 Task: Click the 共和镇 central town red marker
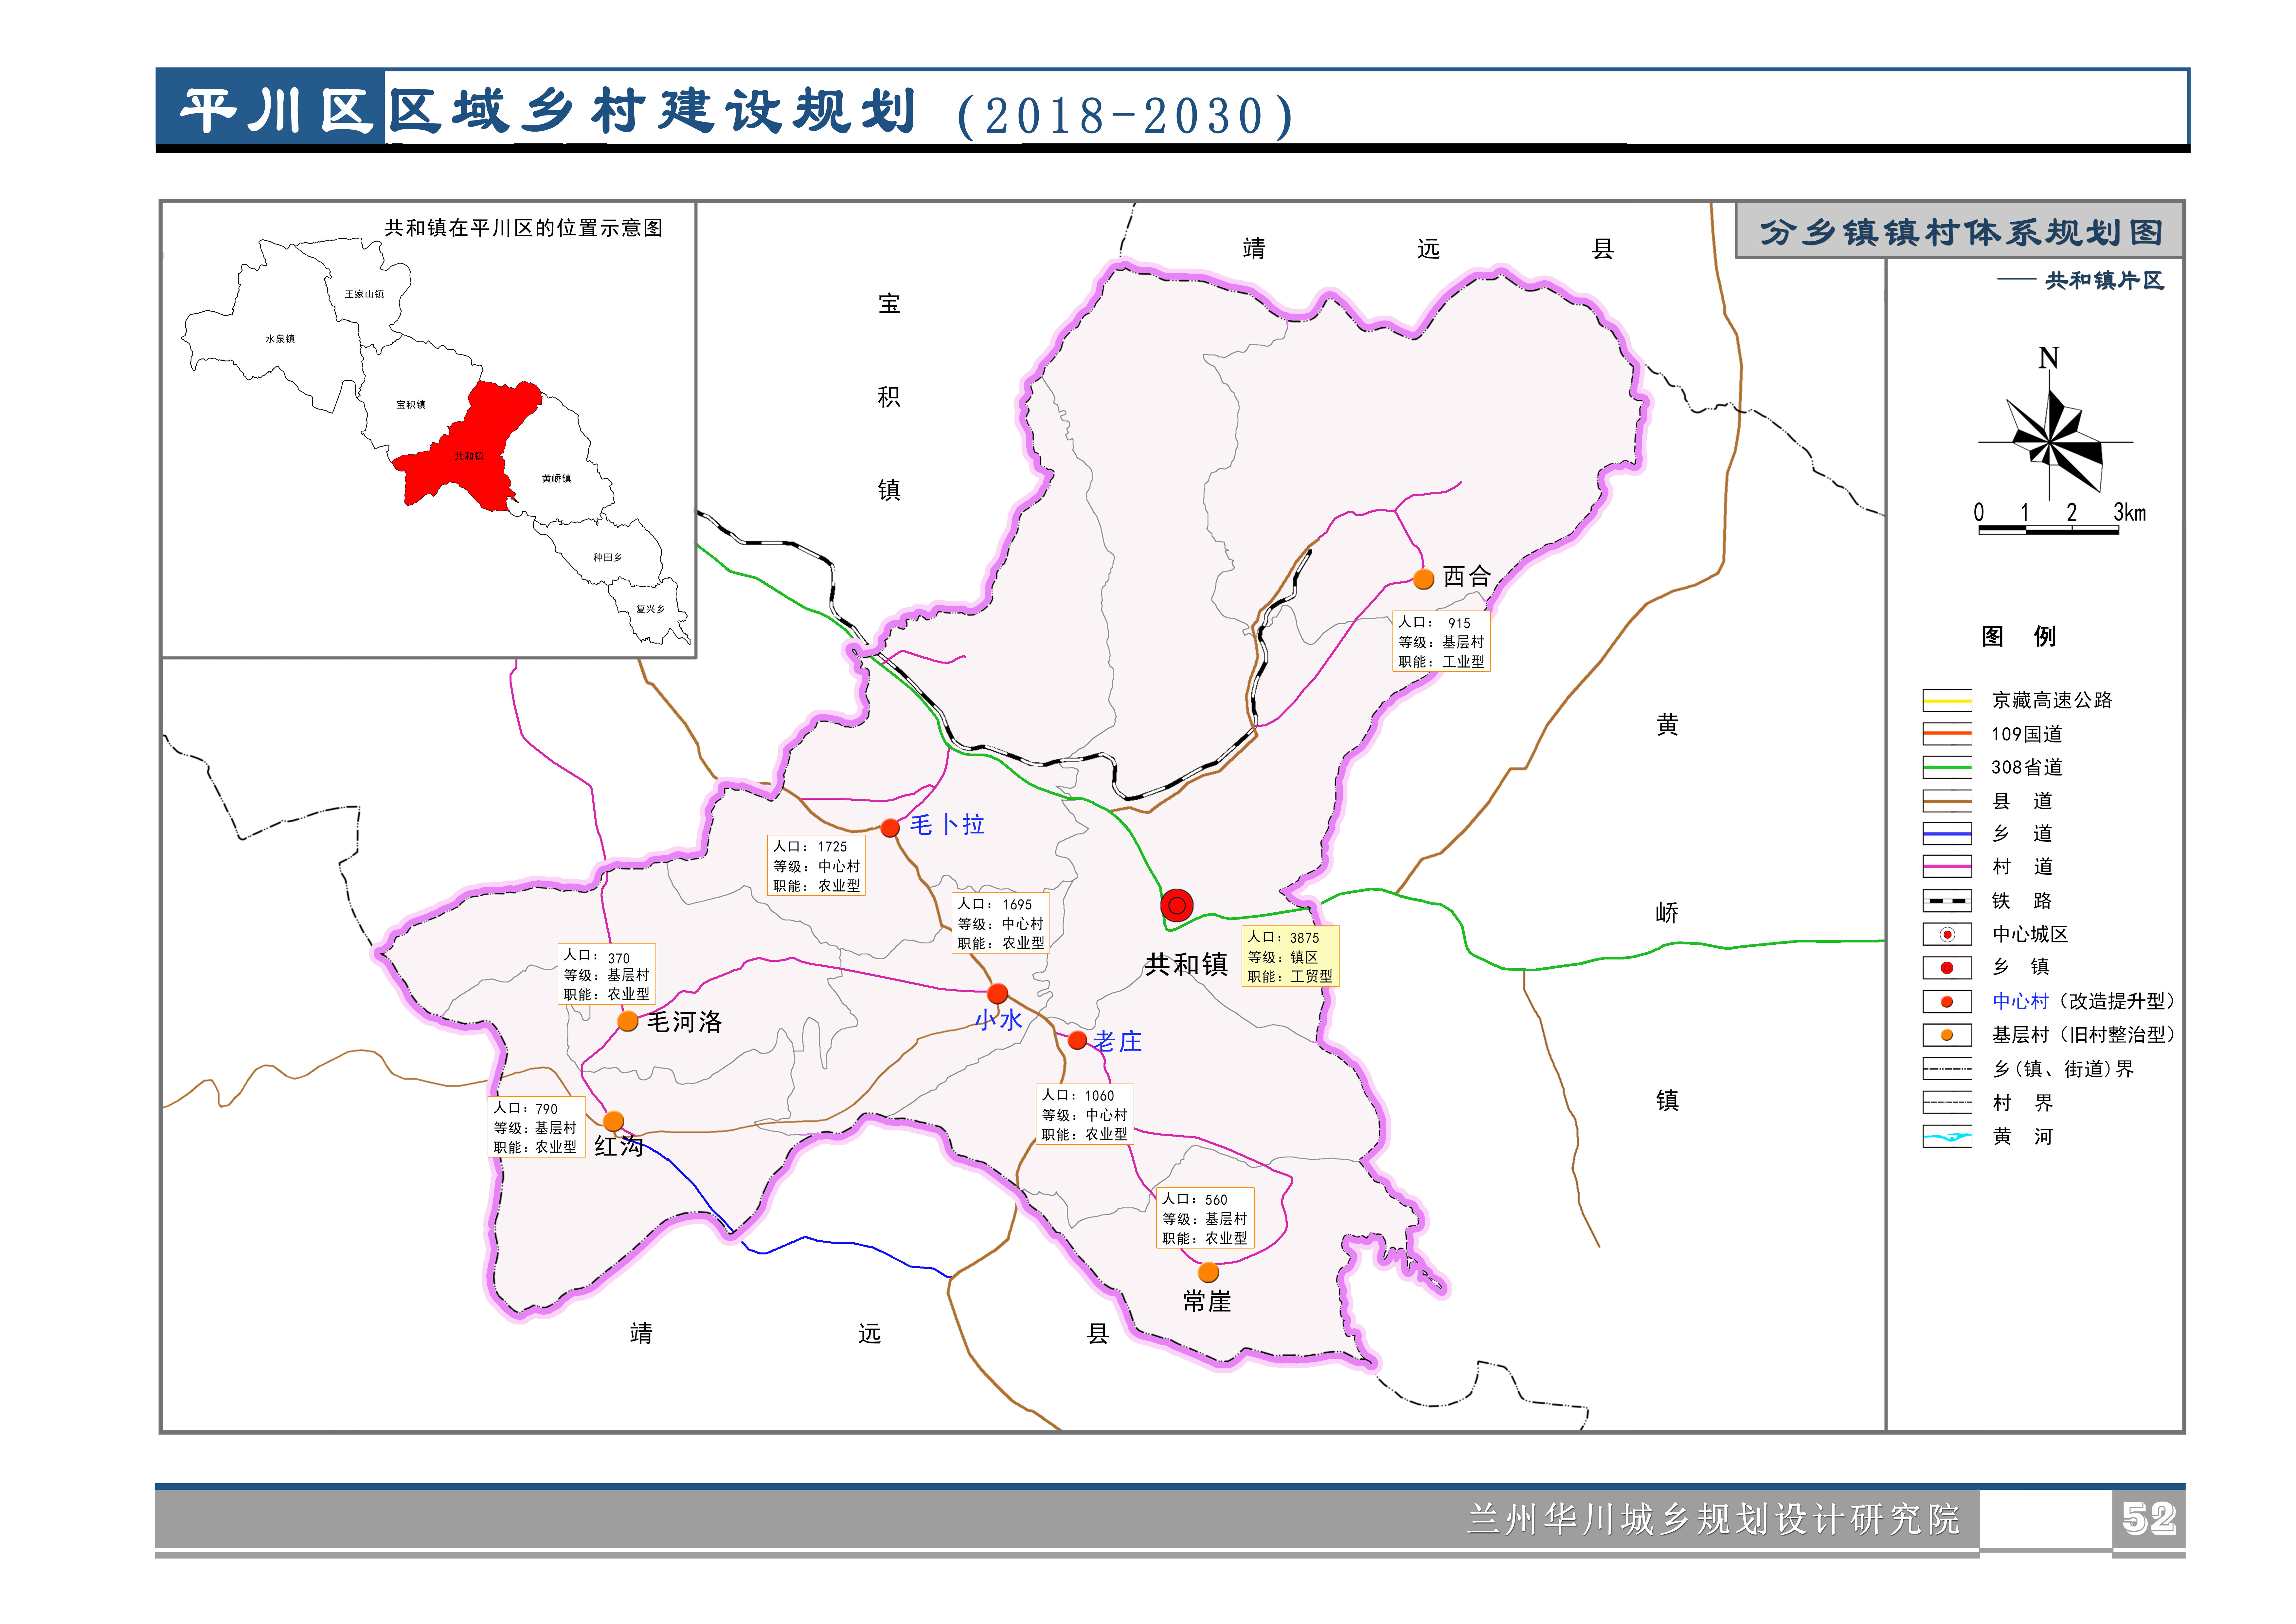click(1177, 905)
